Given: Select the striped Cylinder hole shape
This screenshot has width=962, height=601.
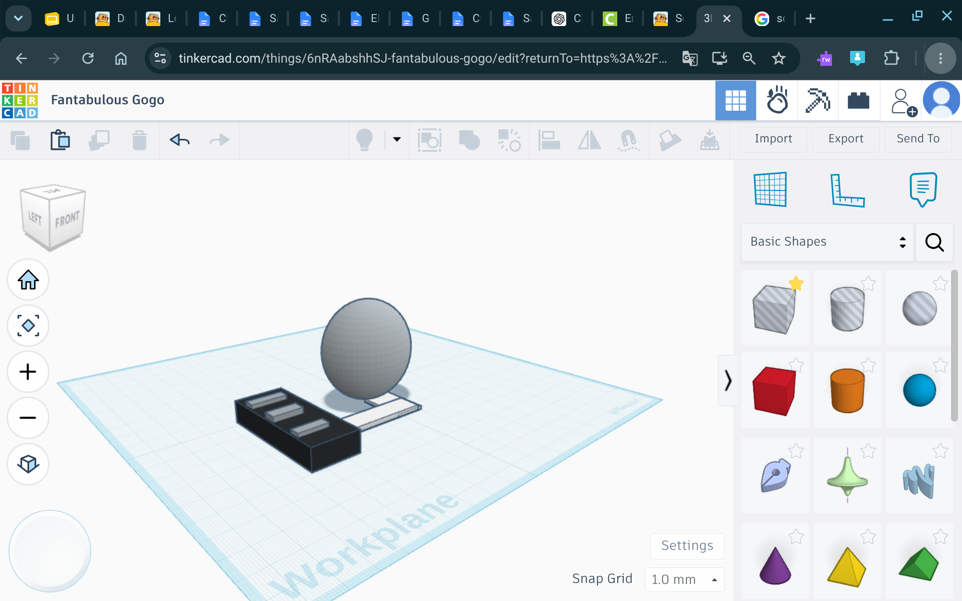Looking at the screenshot, I should pos(847,309).
